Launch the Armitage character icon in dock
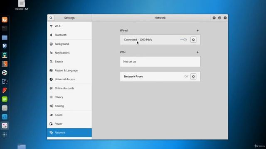266x149 pixels. coord(5,55)
